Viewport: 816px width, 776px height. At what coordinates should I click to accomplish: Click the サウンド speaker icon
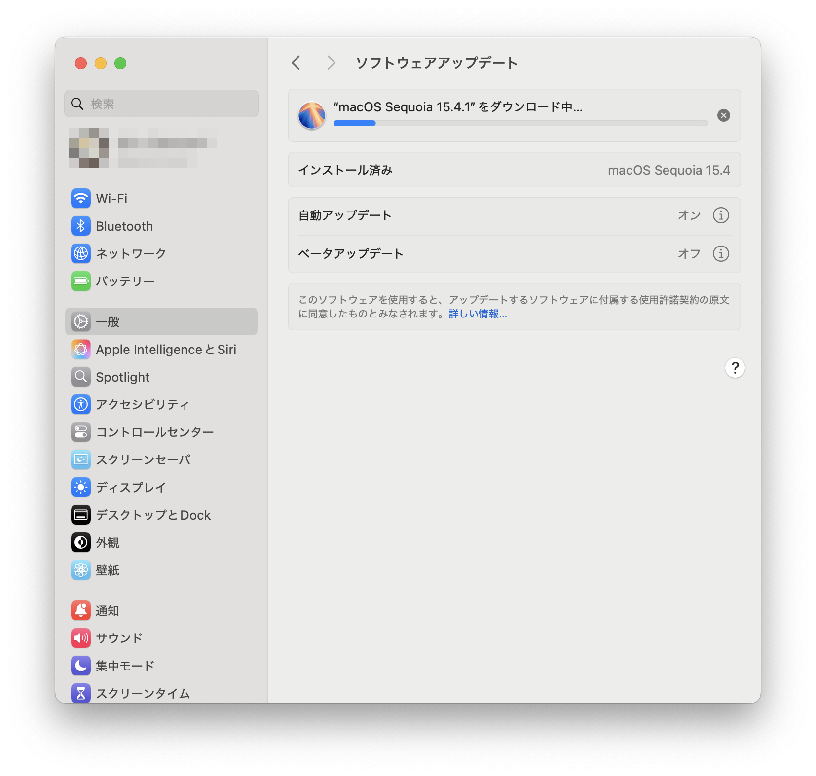click(x=81, y=638)
